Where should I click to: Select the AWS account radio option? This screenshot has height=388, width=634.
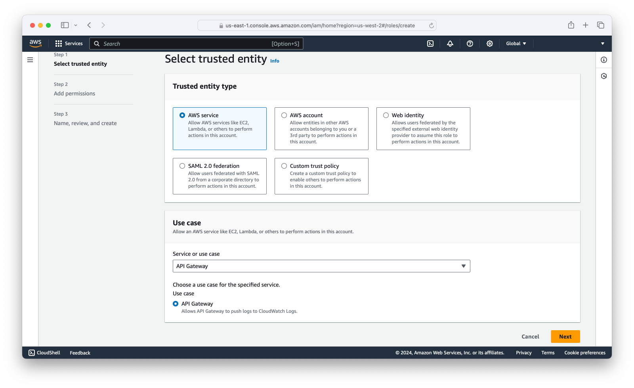(284, 115)
